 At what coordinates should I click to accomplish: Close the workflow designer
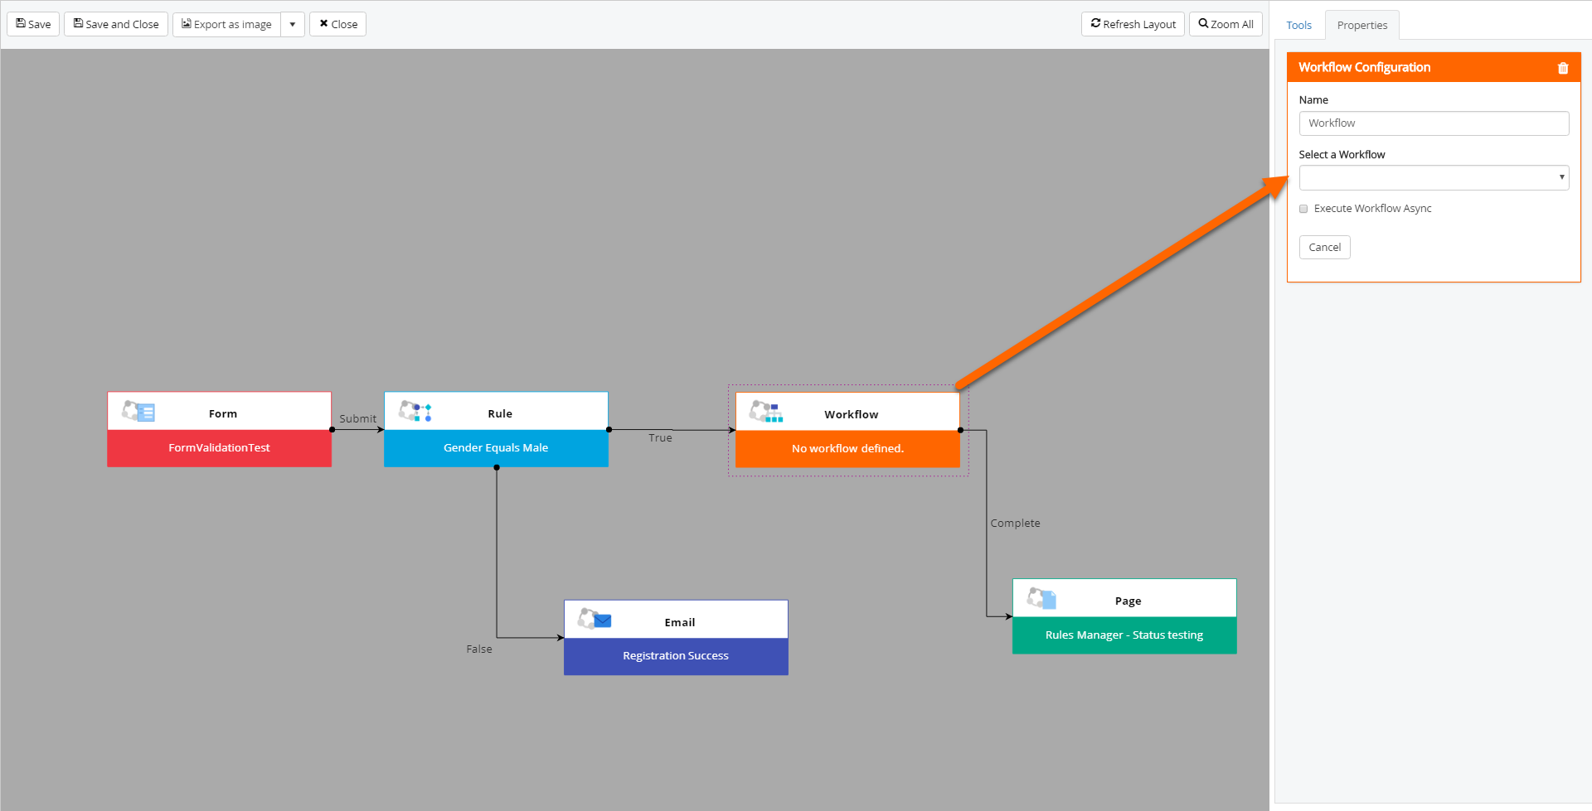(x=338, y=24)
